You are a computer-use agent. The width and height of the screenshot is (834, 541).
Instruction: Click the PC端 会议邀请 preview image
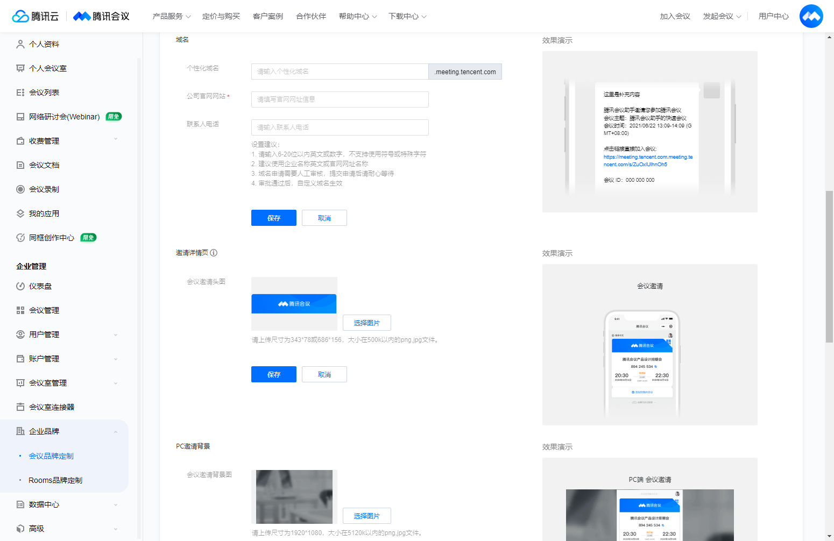(x=650, y=515)
